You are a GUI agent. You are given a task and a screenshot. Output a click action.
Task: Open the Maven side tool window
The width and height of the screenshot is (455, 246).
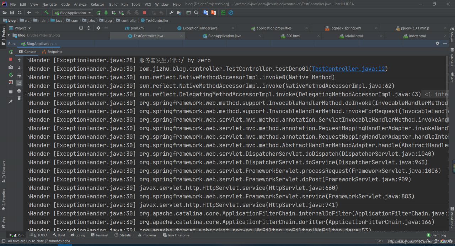pos(452,34)
